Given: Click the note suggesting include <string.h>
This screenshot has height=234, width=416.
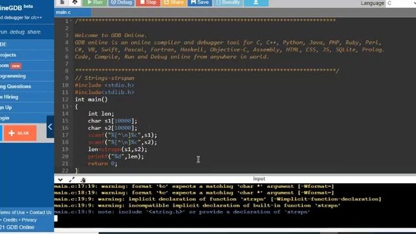Looking at the screenshot, I should (182, 212).
